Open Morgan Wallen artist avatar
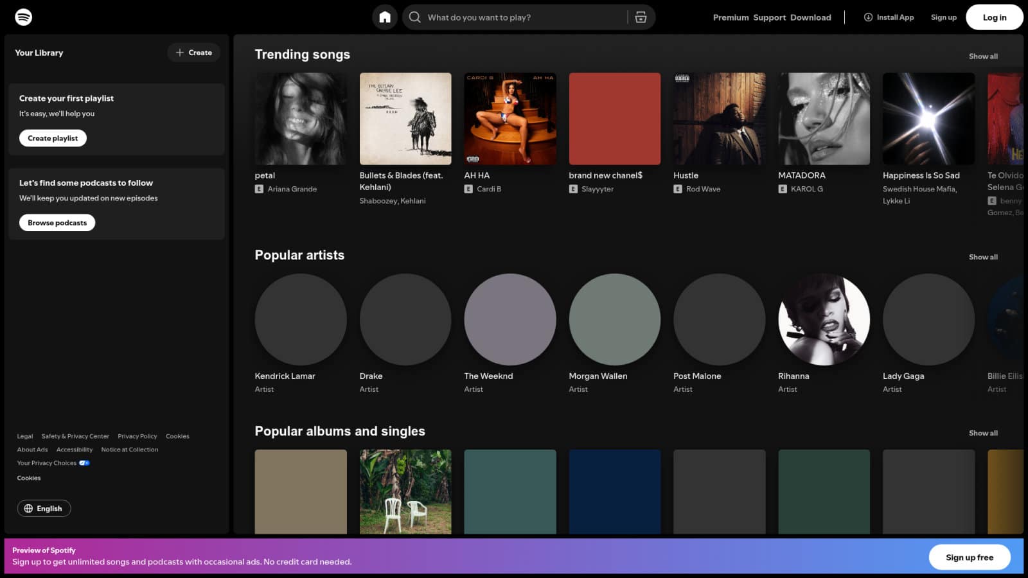Image resolution: width=1028 pixels, height=578 pixels. [x=615, y=320]
